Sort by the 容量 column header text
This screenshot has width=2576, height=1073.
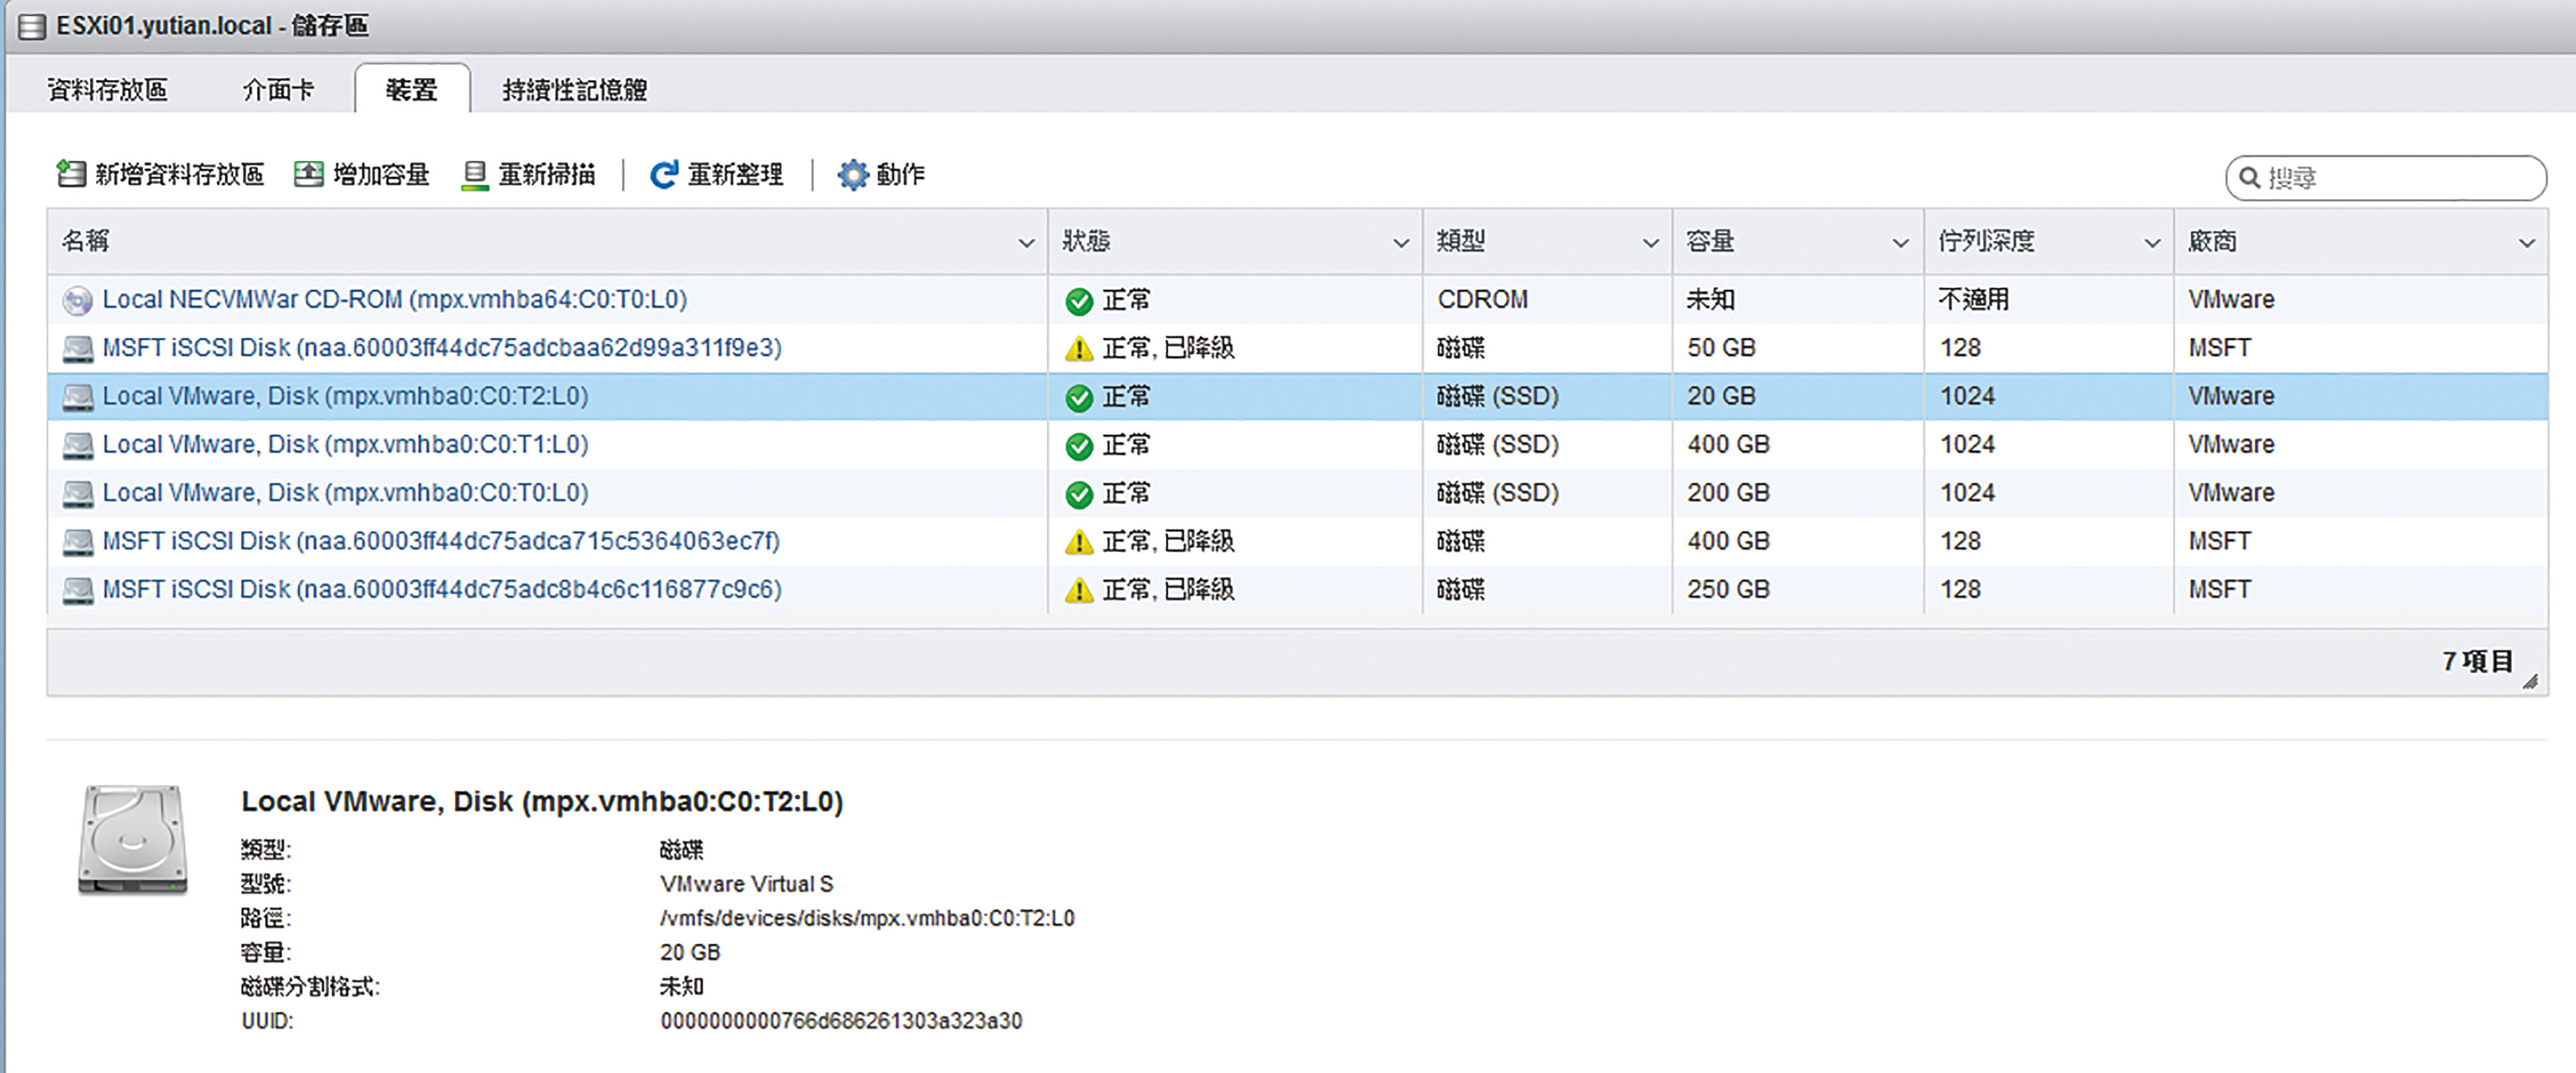[1710, 241]
